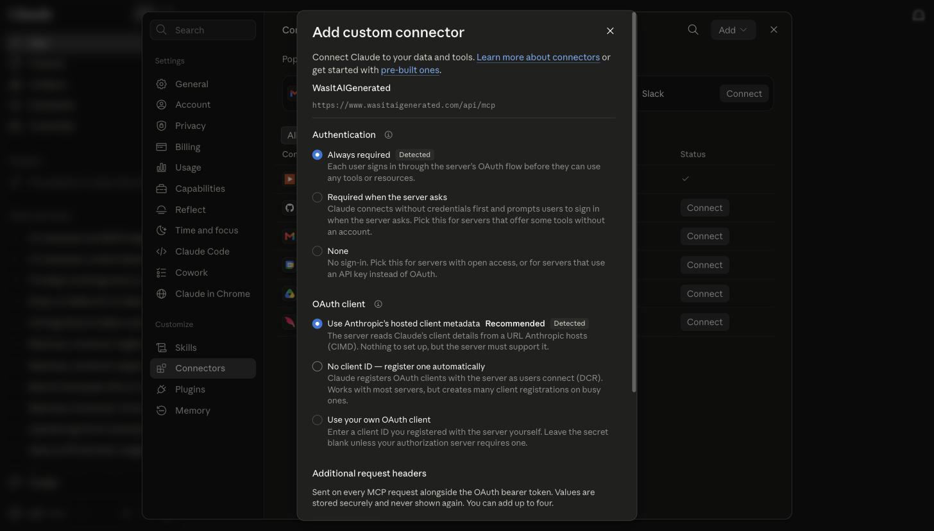
Task: Close the Add custom connector dialog
Action: [610, 31]
